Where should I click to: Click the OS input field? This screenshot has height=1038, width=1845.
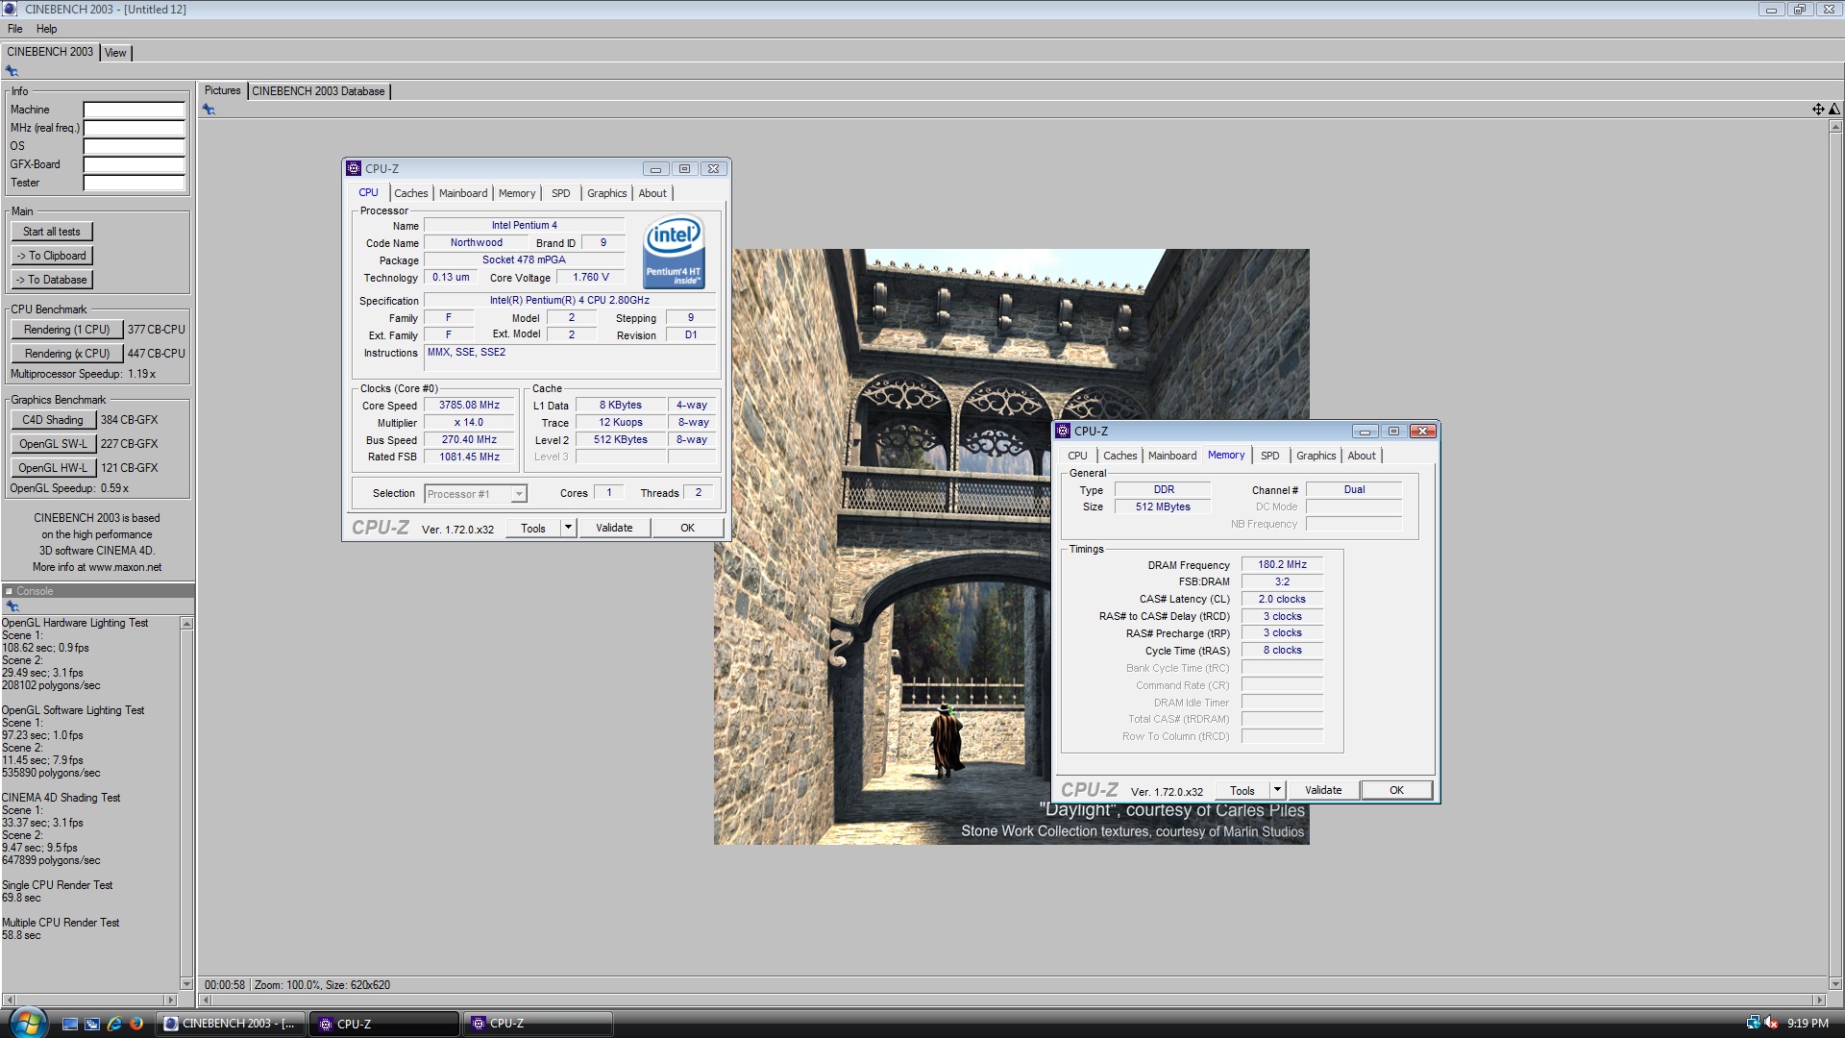pos(134,146)
